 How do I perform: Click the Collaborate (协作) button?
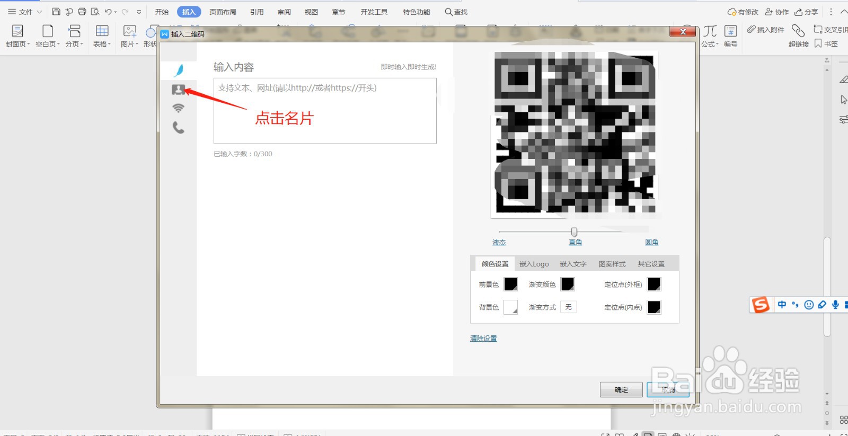[776, 12]
